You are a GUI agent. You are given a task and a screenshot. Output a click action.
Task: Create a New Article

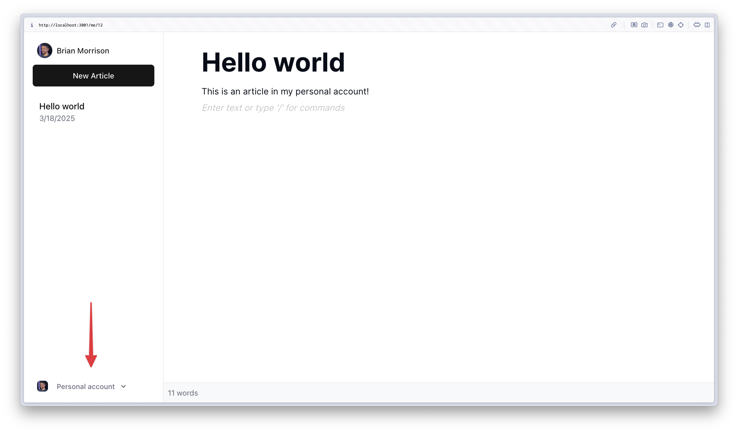(93, 76)
